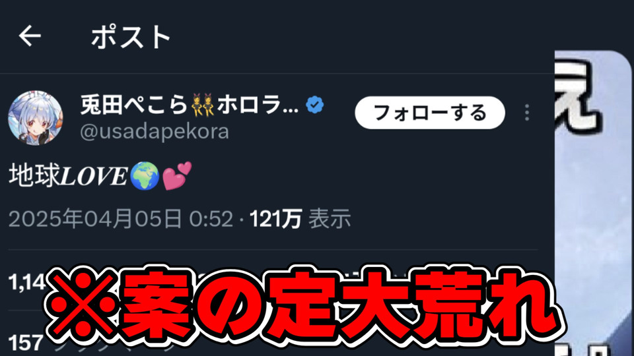Open the @usadapekora handle link
Screen dimensions: 634x356
(x=155, y=132)
